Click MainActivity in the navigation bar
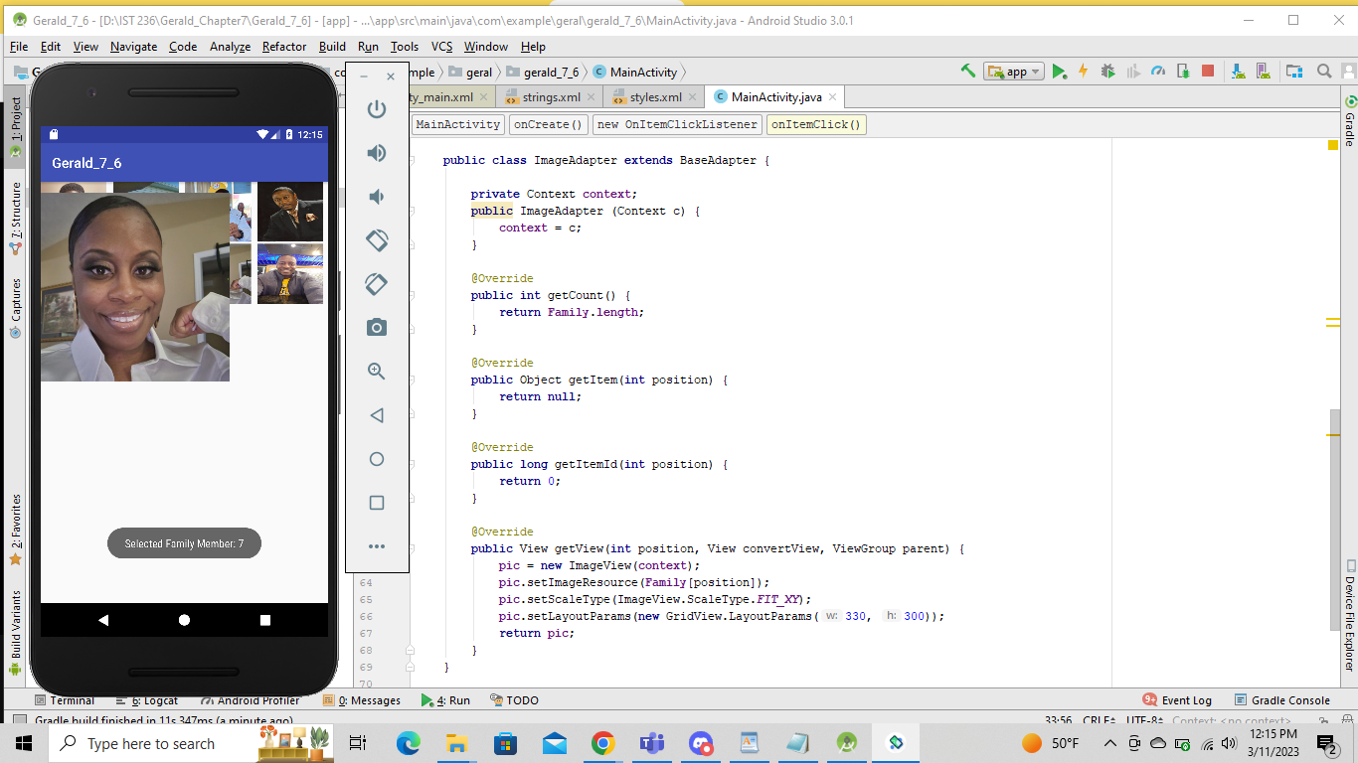 point(635,72)
